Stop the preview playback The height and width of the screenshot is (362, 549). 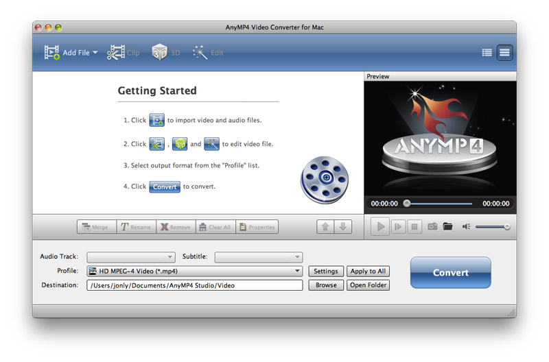coord(414,227)
